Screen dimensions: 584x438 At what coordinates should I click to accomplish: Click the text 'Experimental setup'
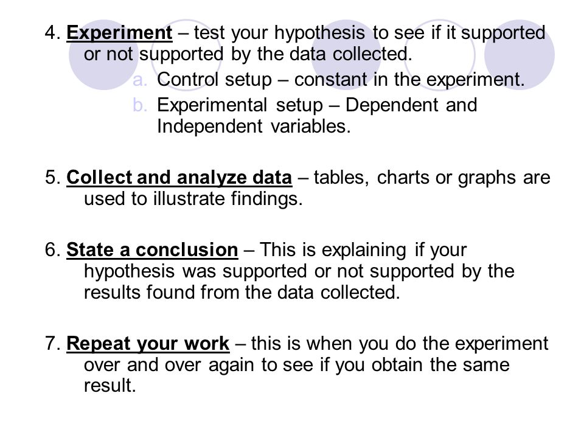click(240, 105)
